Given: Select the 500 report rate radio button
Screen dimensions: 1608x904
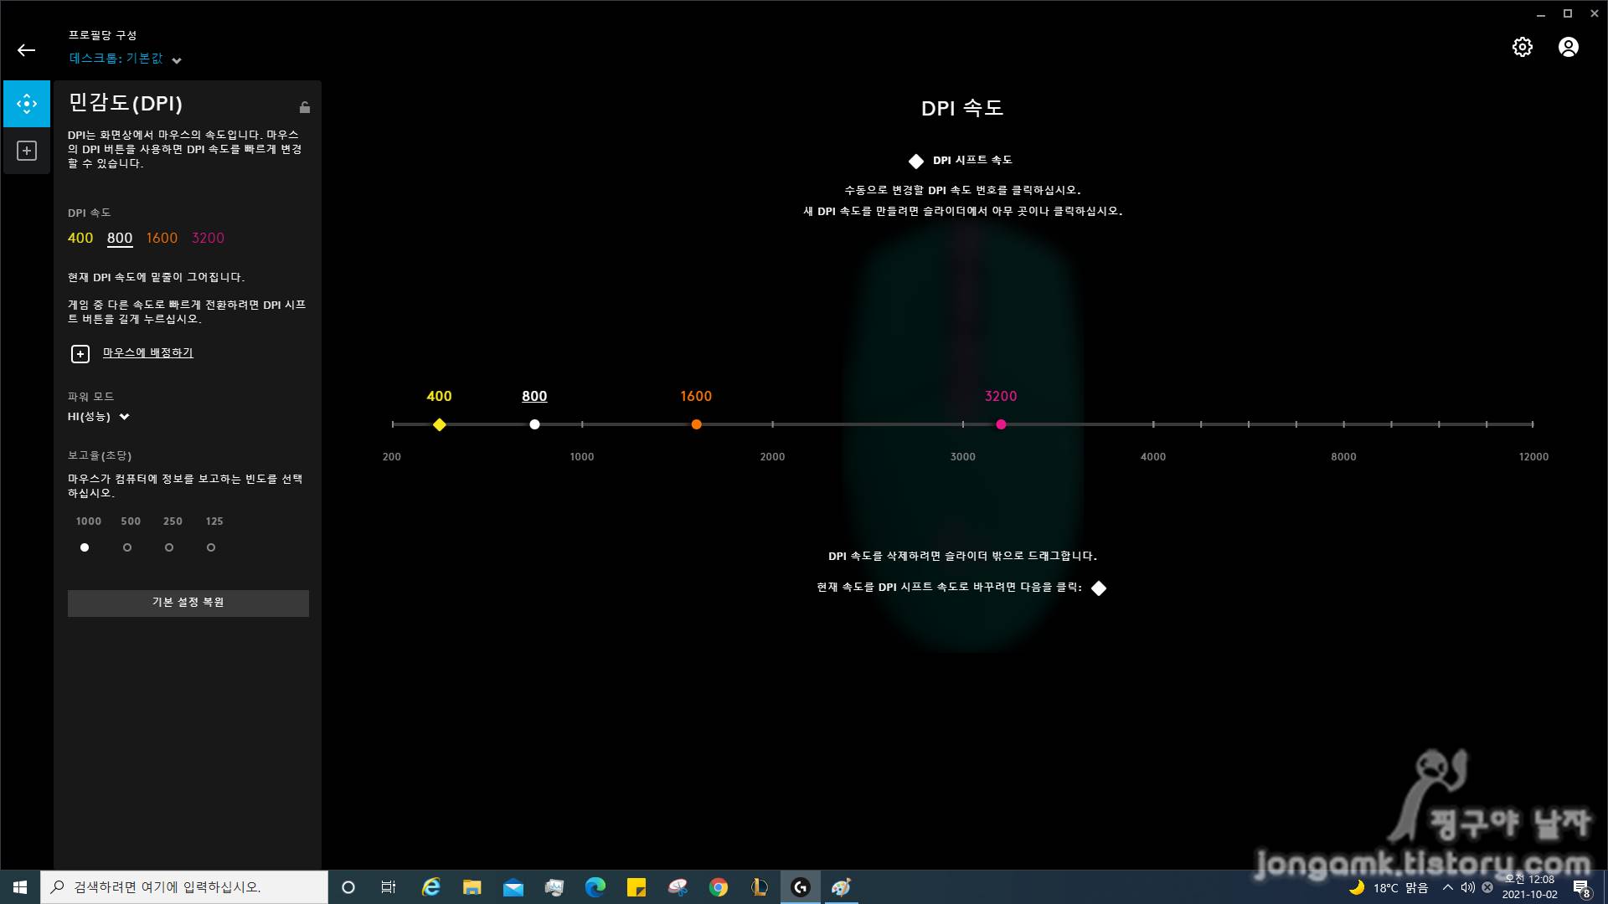Looking at the screenshot, I should click(x=127, y=547).
